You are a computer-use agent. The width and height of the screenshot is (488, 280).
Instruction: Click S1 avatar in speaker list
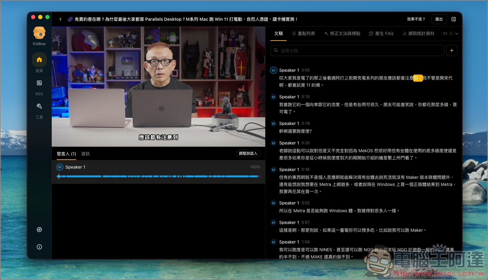click(60, 167)
